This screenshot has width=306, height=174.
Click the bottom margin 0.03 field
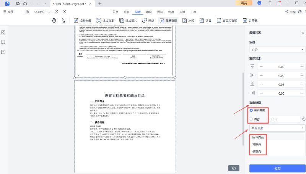pos(281,84)
